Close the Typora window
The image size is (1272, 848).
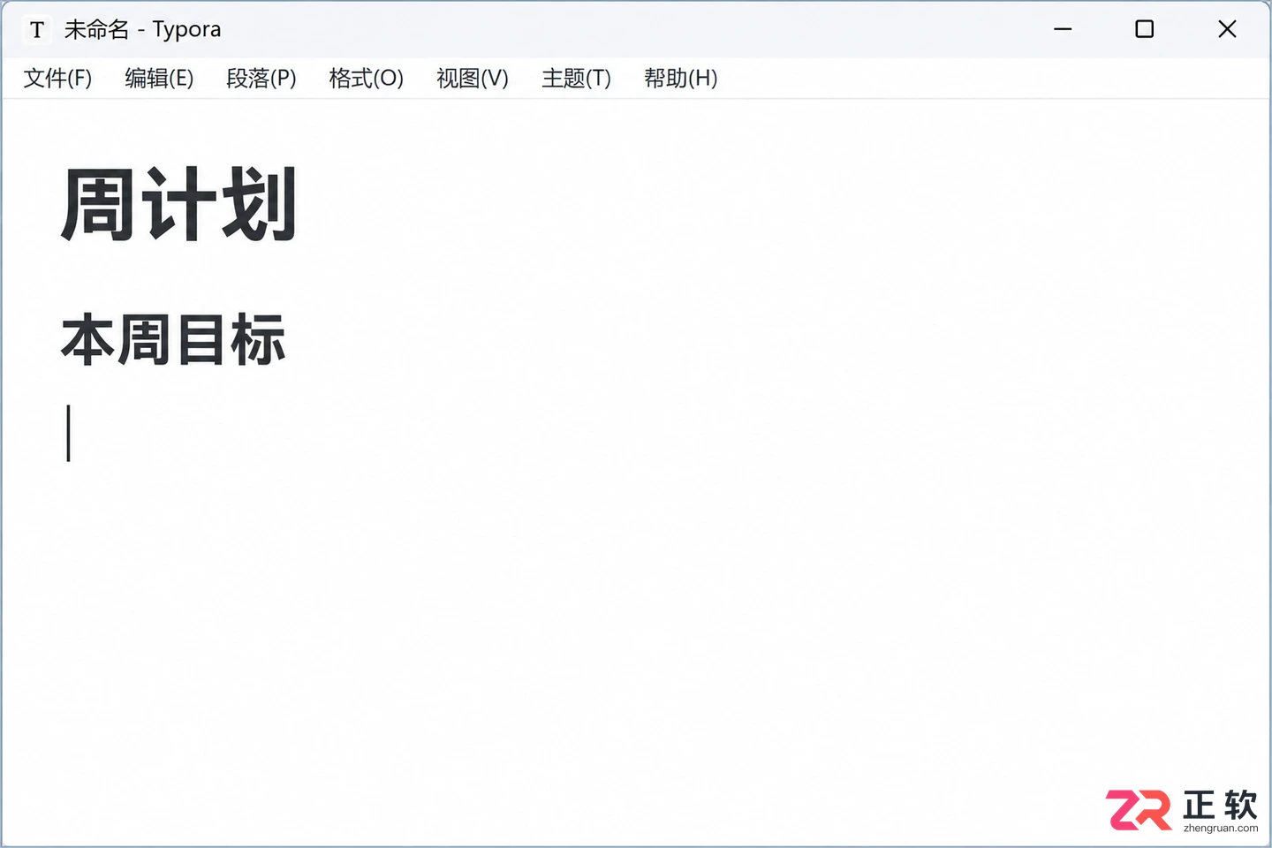(x=1227, y=29)
